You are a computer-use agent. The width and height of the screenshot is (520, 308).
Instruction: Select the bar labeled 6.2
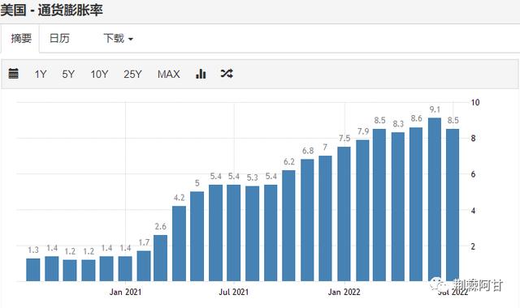[x=289, y=225]
